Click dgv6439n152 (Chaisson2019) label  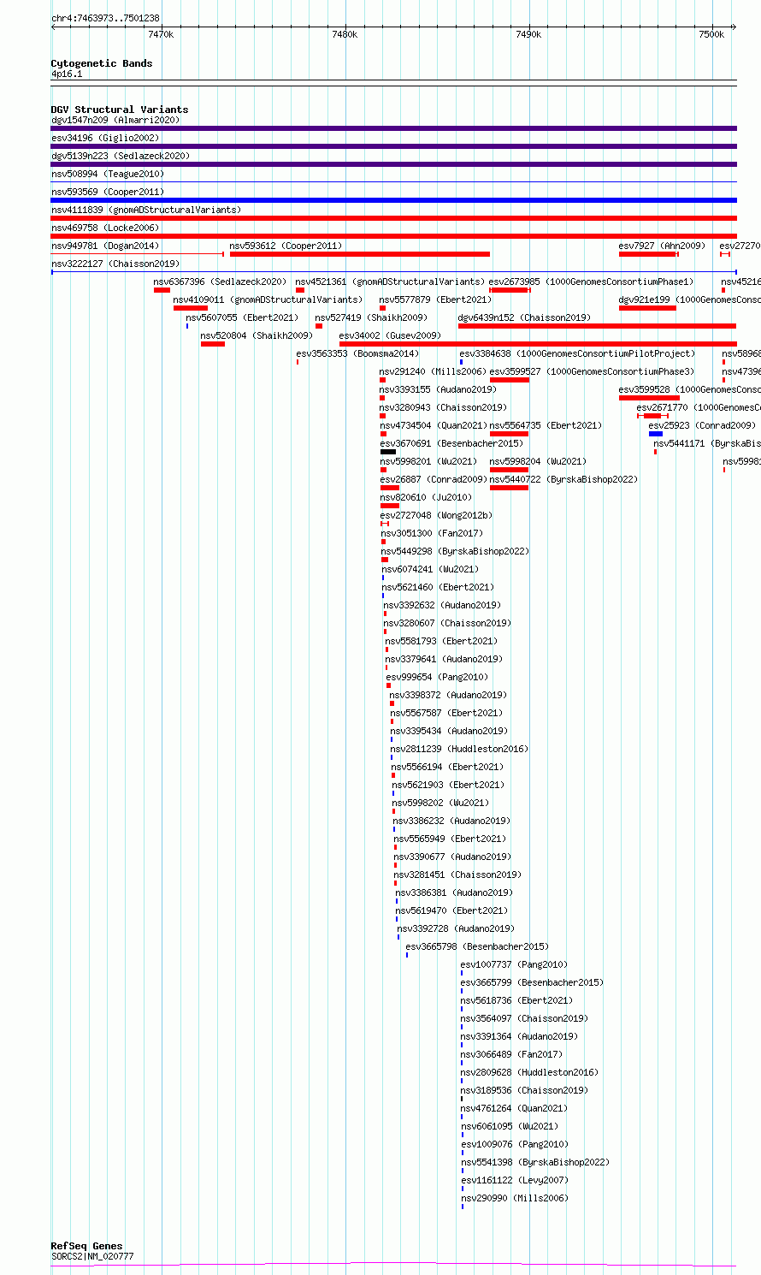point(524,317)
